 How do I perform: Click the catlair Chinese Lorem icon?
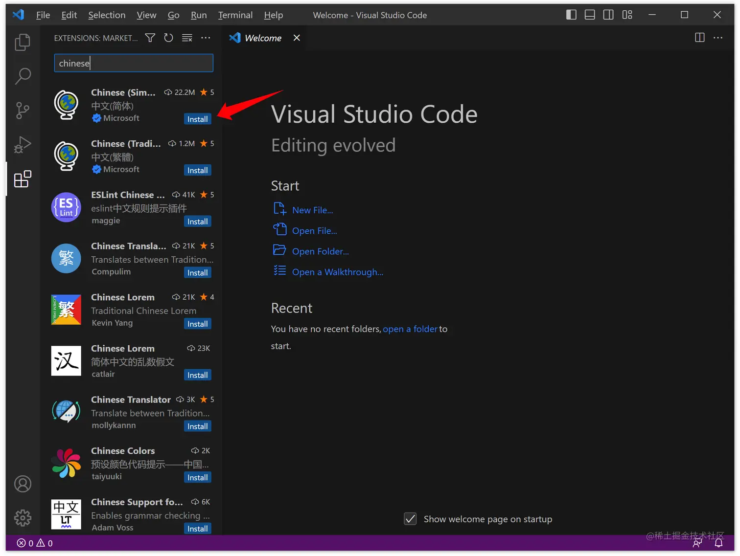pos(66,361)
